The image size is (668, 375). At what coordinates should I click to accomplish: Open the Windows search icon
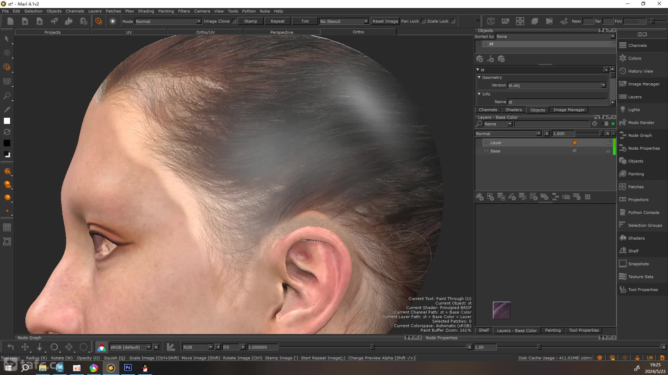pyautogui.click(x=25, y=368)
